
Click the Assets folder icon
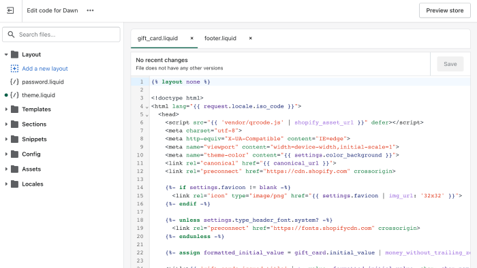coord(14,169)
